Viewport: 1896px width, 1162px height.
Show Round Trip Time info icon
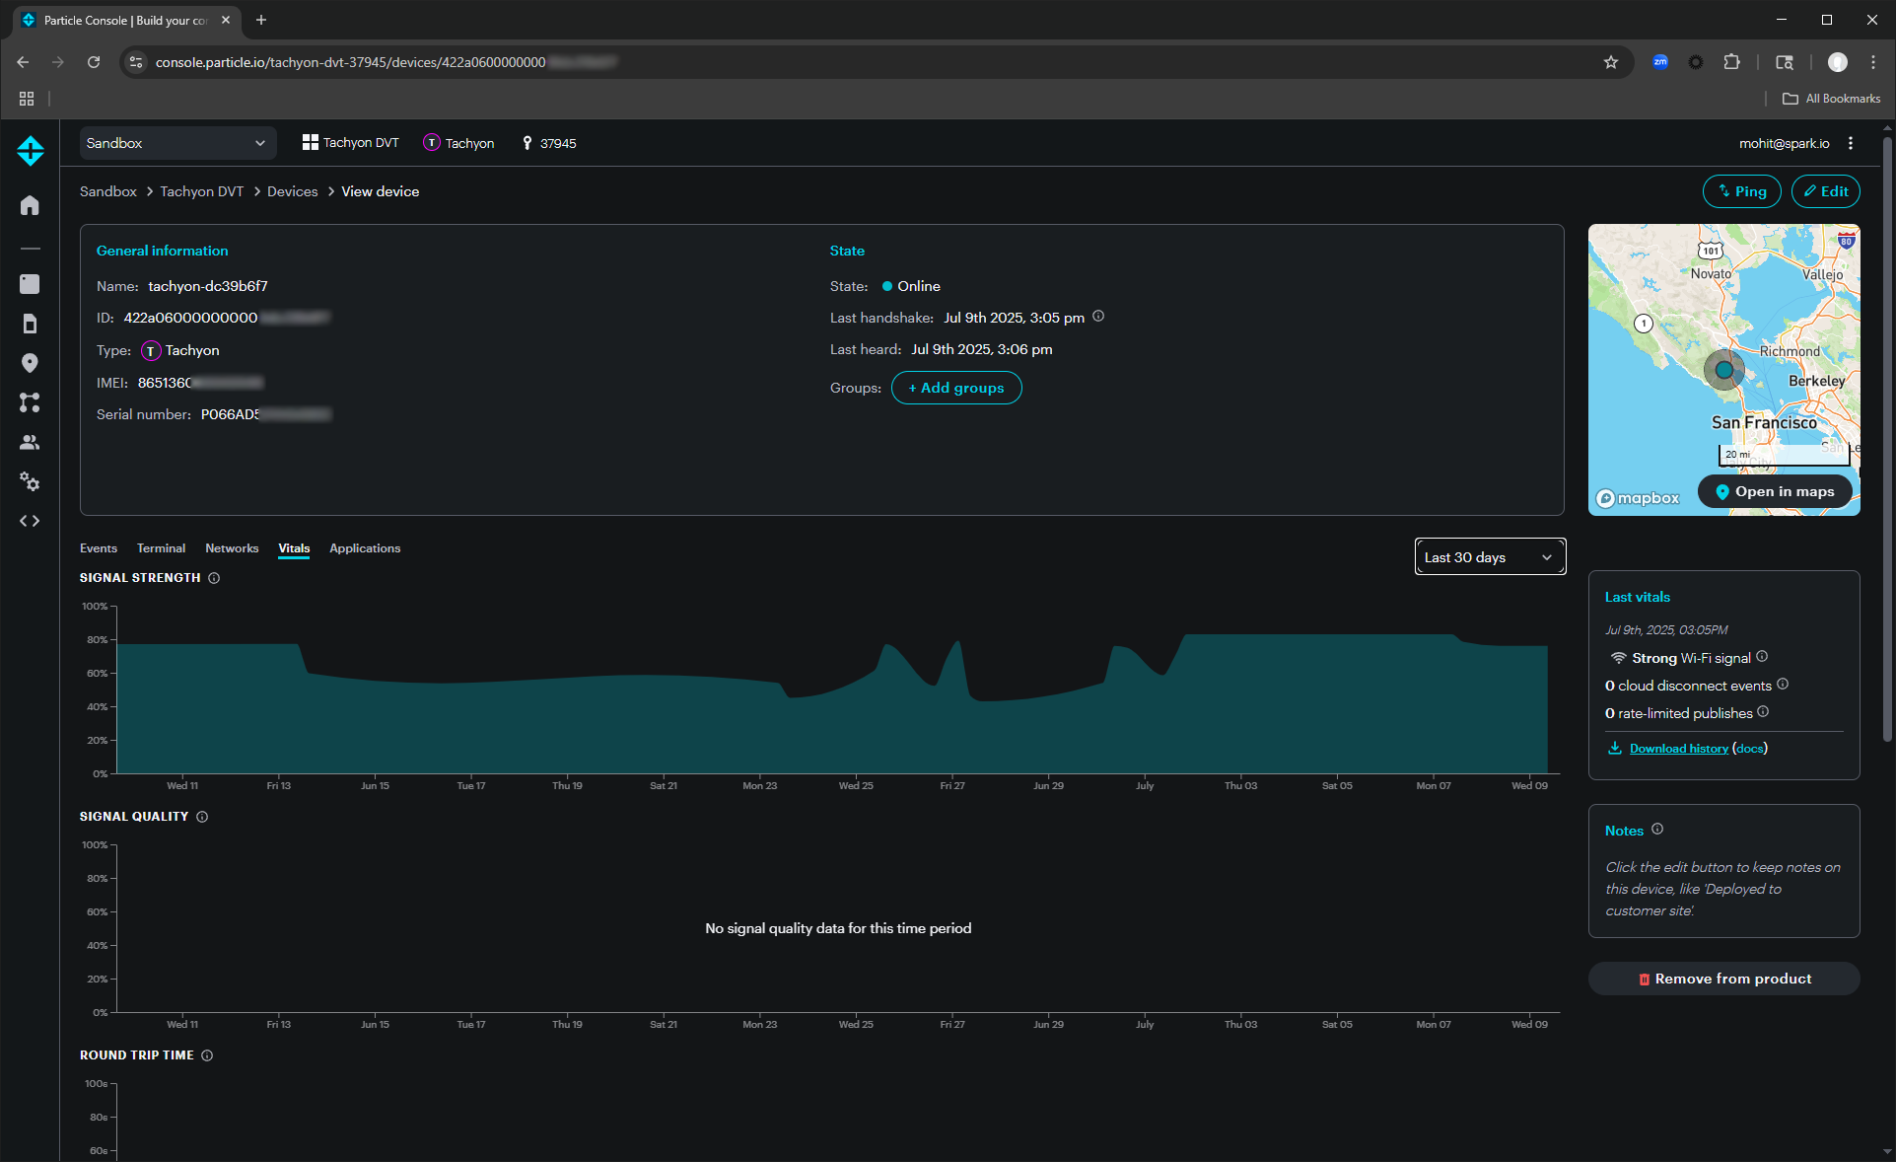207,1055
